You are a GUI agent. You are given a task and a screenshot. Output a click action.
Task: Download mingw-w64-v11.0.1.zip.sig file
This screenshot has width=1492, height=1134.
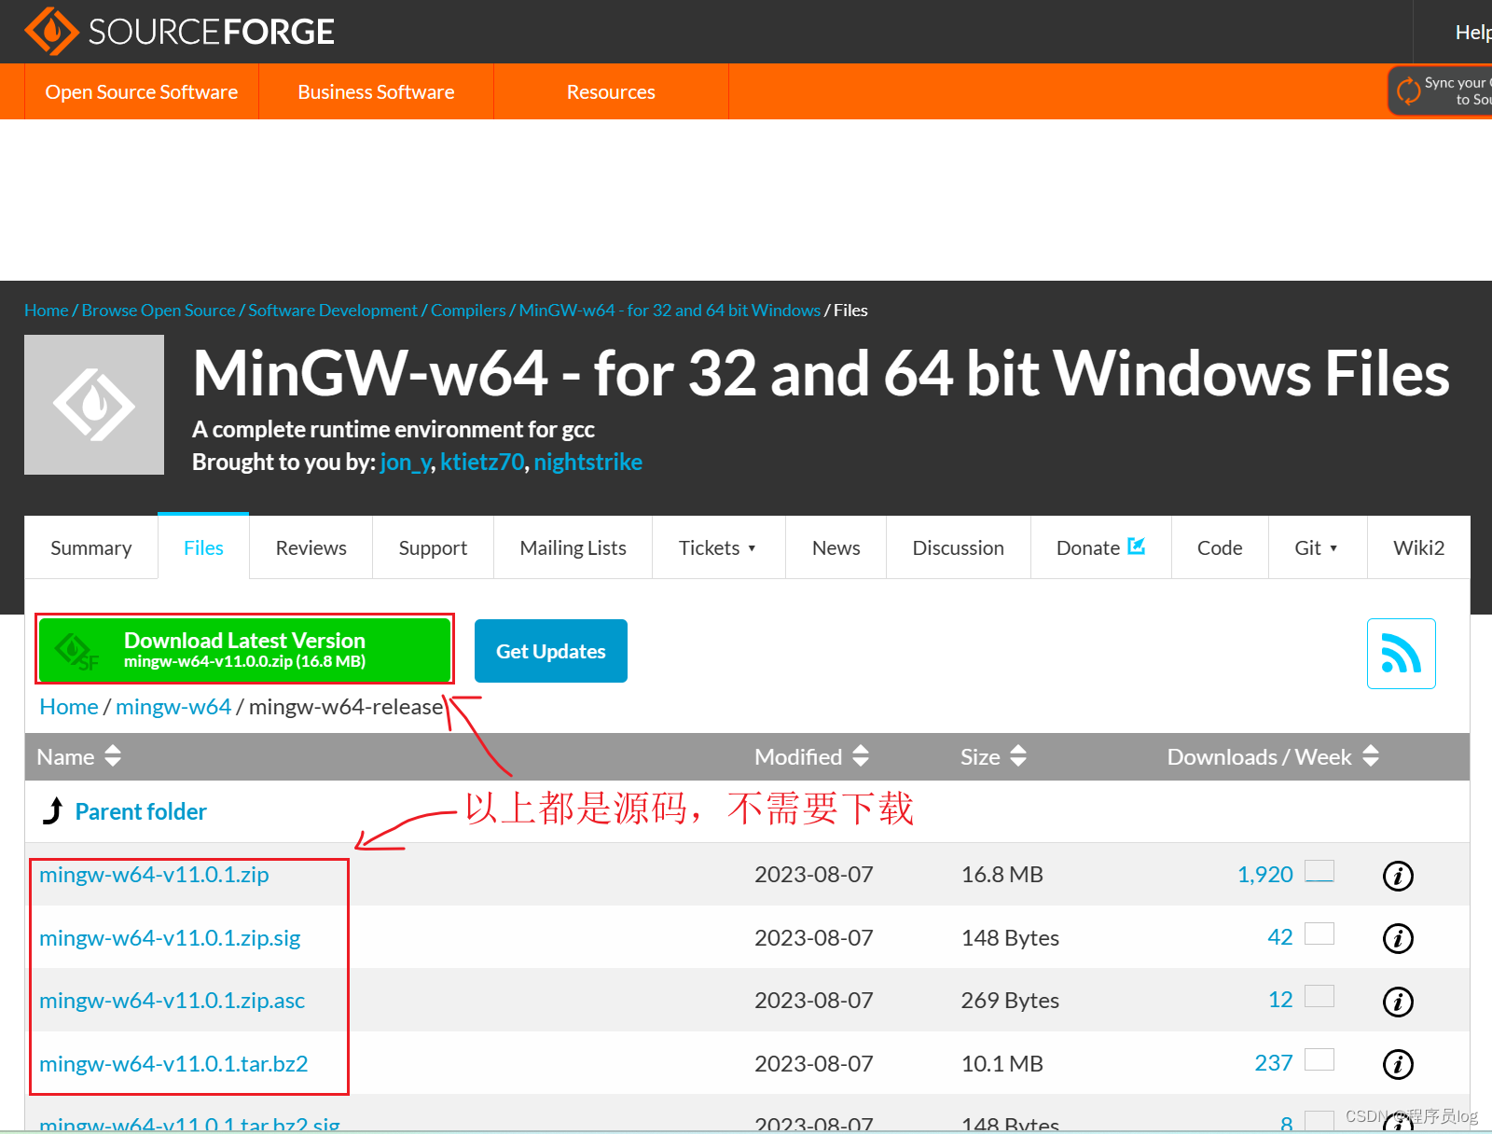click(170, 938)
